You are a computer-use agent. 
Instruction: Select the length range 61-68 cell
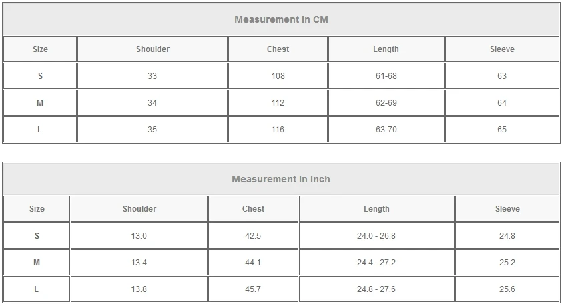pyautogui.click(x=386, y=76)
